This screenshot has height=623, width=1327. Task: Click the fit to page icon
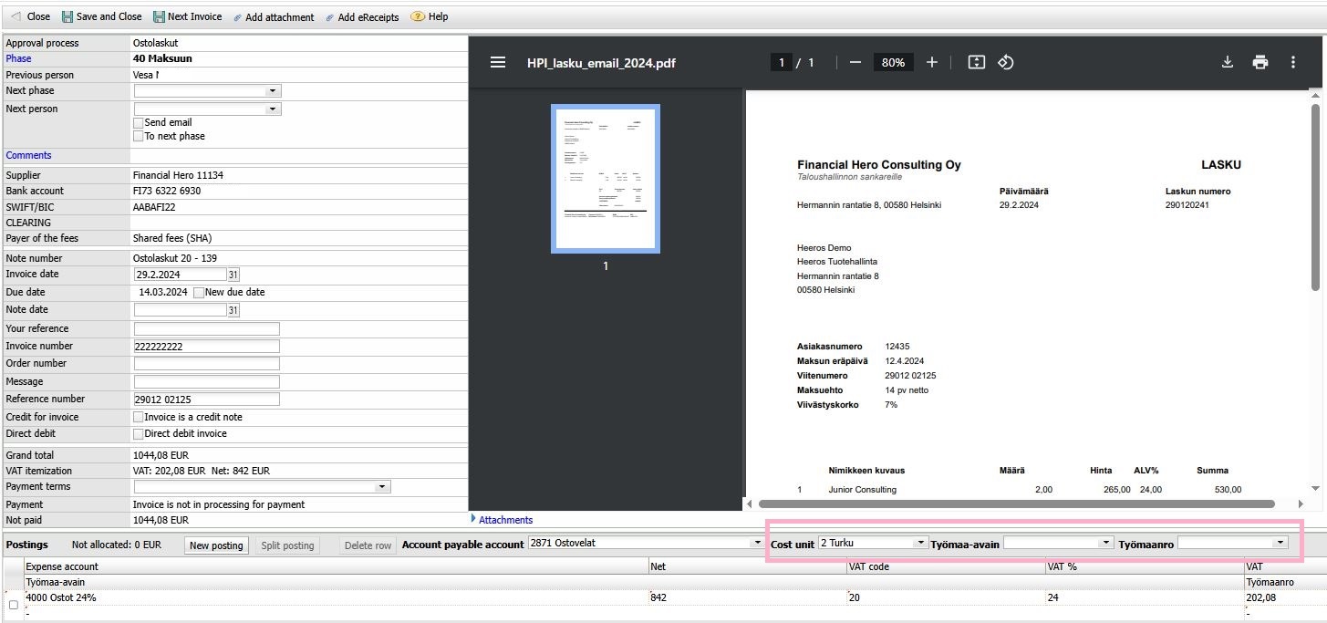pyautogui.click(x=976, y=62)
